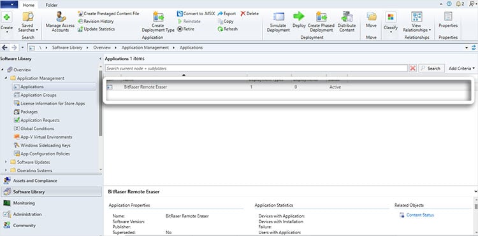Screen dimensions: 478x236
Task: Collapse the Overview tree node
Action: [3, 69]
